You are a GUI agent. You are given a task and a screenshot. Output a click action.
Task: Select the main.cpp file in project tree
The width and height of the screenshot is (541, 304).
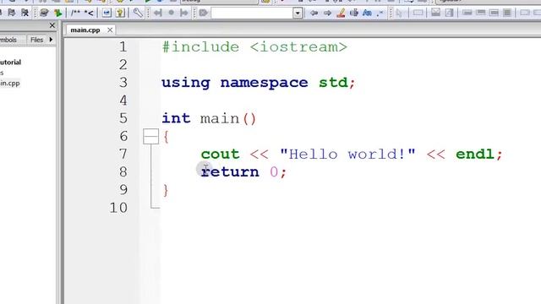(x=10, y=84)
